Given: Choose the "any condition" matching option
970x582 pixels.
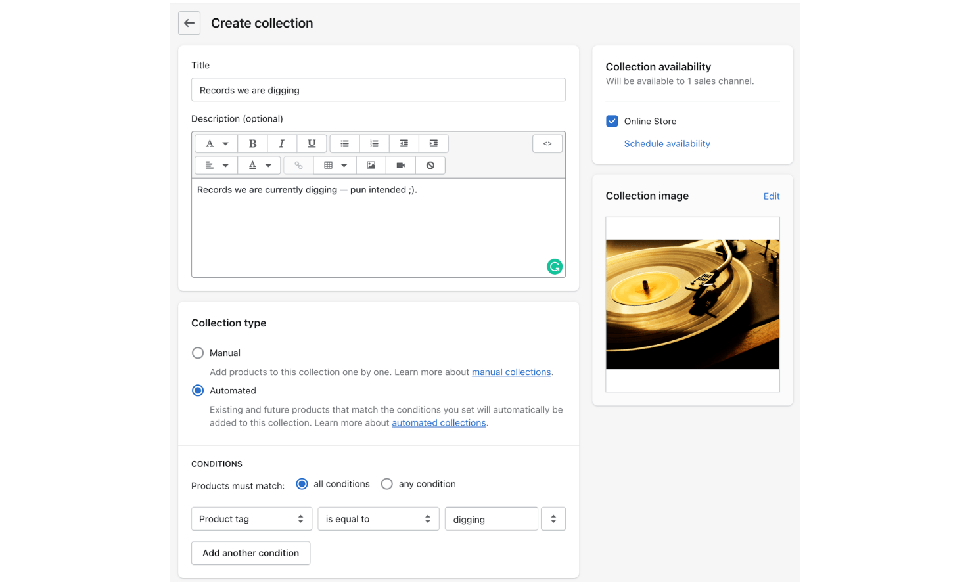Looking at the screenshot, I should (x=387, y=483).
